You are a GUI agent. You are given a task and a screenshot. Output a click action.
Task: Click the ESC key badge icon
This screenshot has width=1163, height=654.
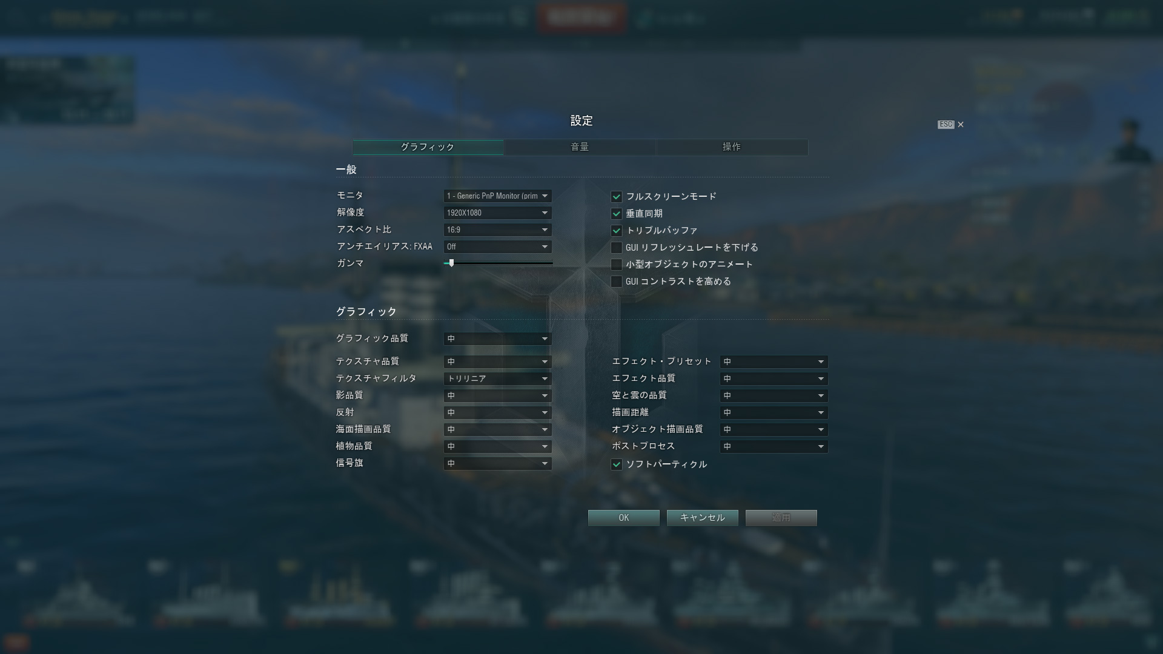coord(946,125)
